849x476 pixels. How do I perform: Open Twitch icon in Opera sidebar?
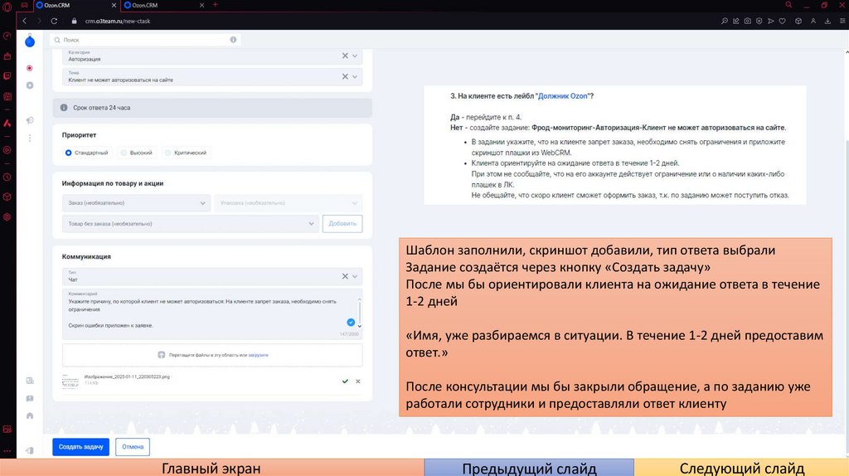pyautogui.click(x=7, y=76)
